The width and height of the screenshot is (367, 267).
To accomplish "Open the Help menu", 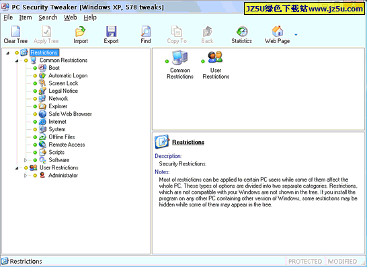I will click(x=90, y=17).
